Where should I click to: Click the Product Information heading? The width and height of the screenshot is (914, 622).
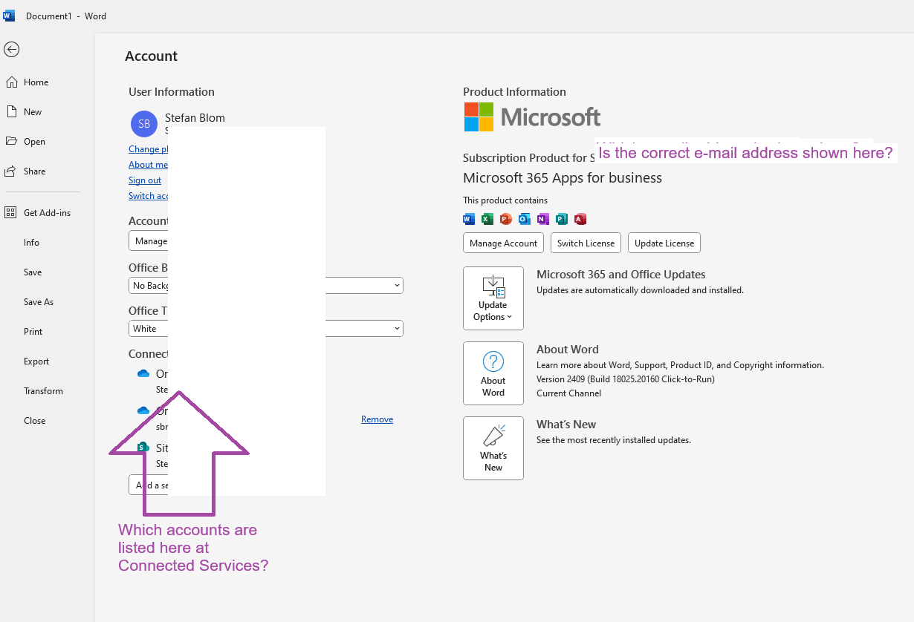(x=514, y=92)
